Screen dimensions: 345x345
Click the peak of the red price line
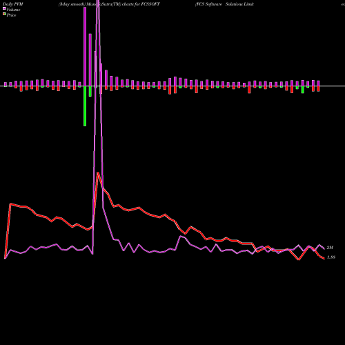(98, 172)
